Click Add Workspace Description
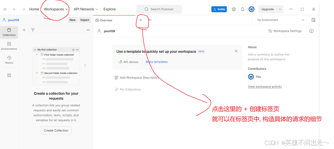Image resolution: width=334 pixels, height=149 pixels. (137, 78)
